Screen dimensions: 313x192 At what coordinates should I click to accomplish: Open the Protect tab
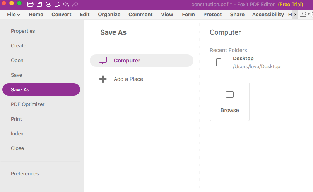tap(212, 15)
